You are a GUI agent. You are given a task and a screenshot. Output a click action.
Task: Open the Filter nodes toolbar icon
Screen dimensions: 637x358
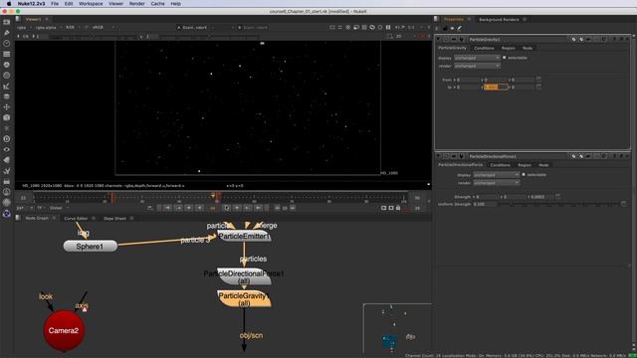click(x=7, y=76)
